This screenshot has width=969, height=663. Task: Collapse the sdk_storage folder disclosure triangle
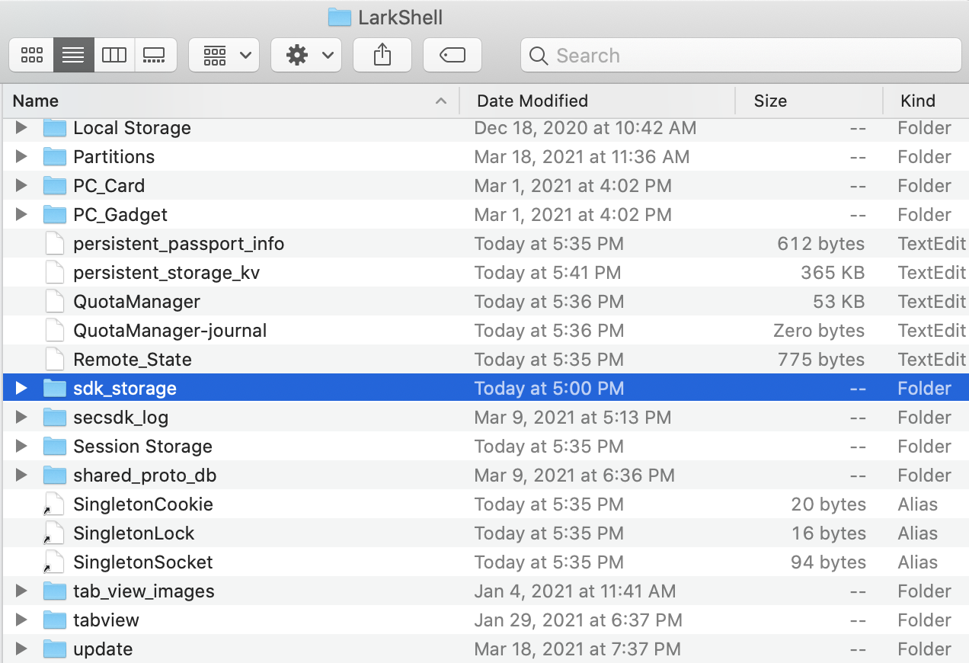pyautogui.click(x=21, y=388)
